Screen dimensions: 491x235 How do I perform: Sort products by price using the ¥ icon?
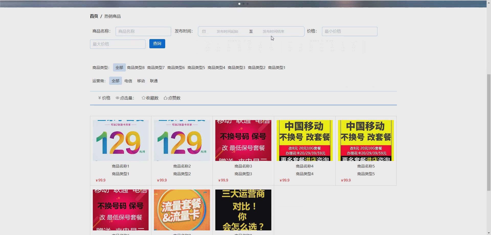[104, 98]
